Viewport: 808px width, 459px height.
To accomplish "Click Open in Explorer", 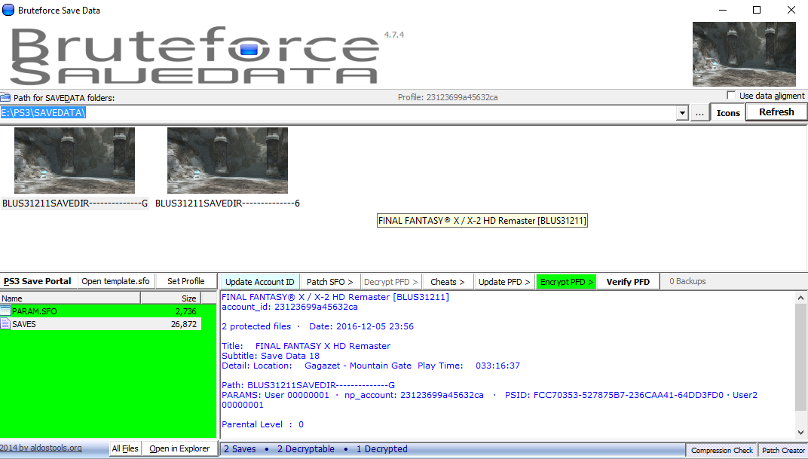I will (x=179, y=448).
